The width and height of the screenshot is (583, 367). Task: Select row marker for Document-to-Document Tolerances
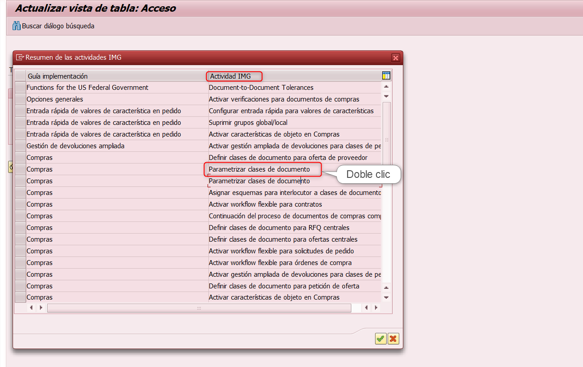pyautogui.click(x=20, y=88)
